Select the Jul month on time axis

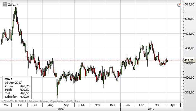[35, 105]
